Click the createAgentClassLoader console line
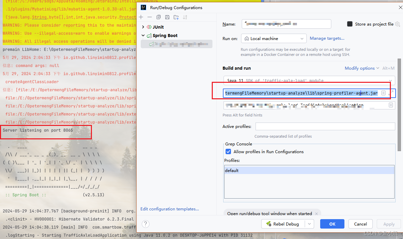Viewport: 403px width, 239px height. pos(32,82)
